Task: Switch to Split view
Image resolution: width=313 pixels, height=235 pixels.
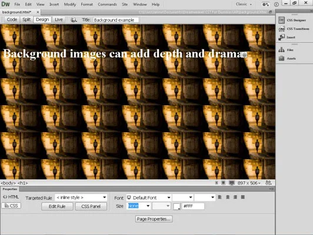Action: (x=26, y=19)
